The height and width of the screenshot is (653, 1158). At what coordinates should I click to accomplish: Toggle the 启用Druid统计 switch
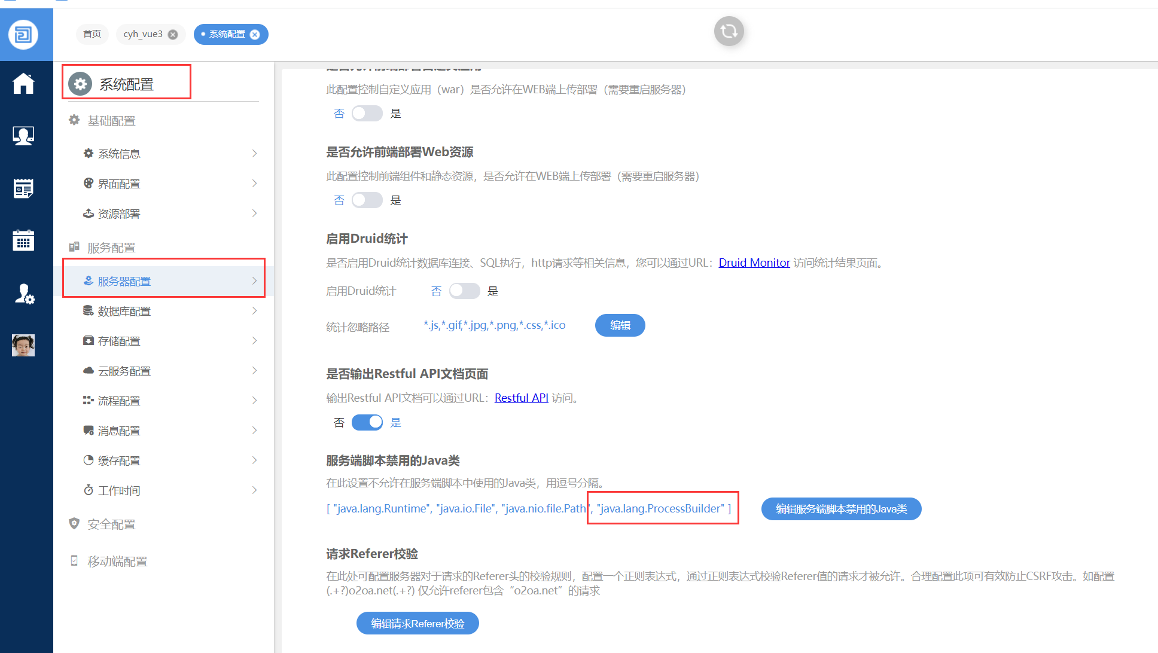click(x=464, y=291)
